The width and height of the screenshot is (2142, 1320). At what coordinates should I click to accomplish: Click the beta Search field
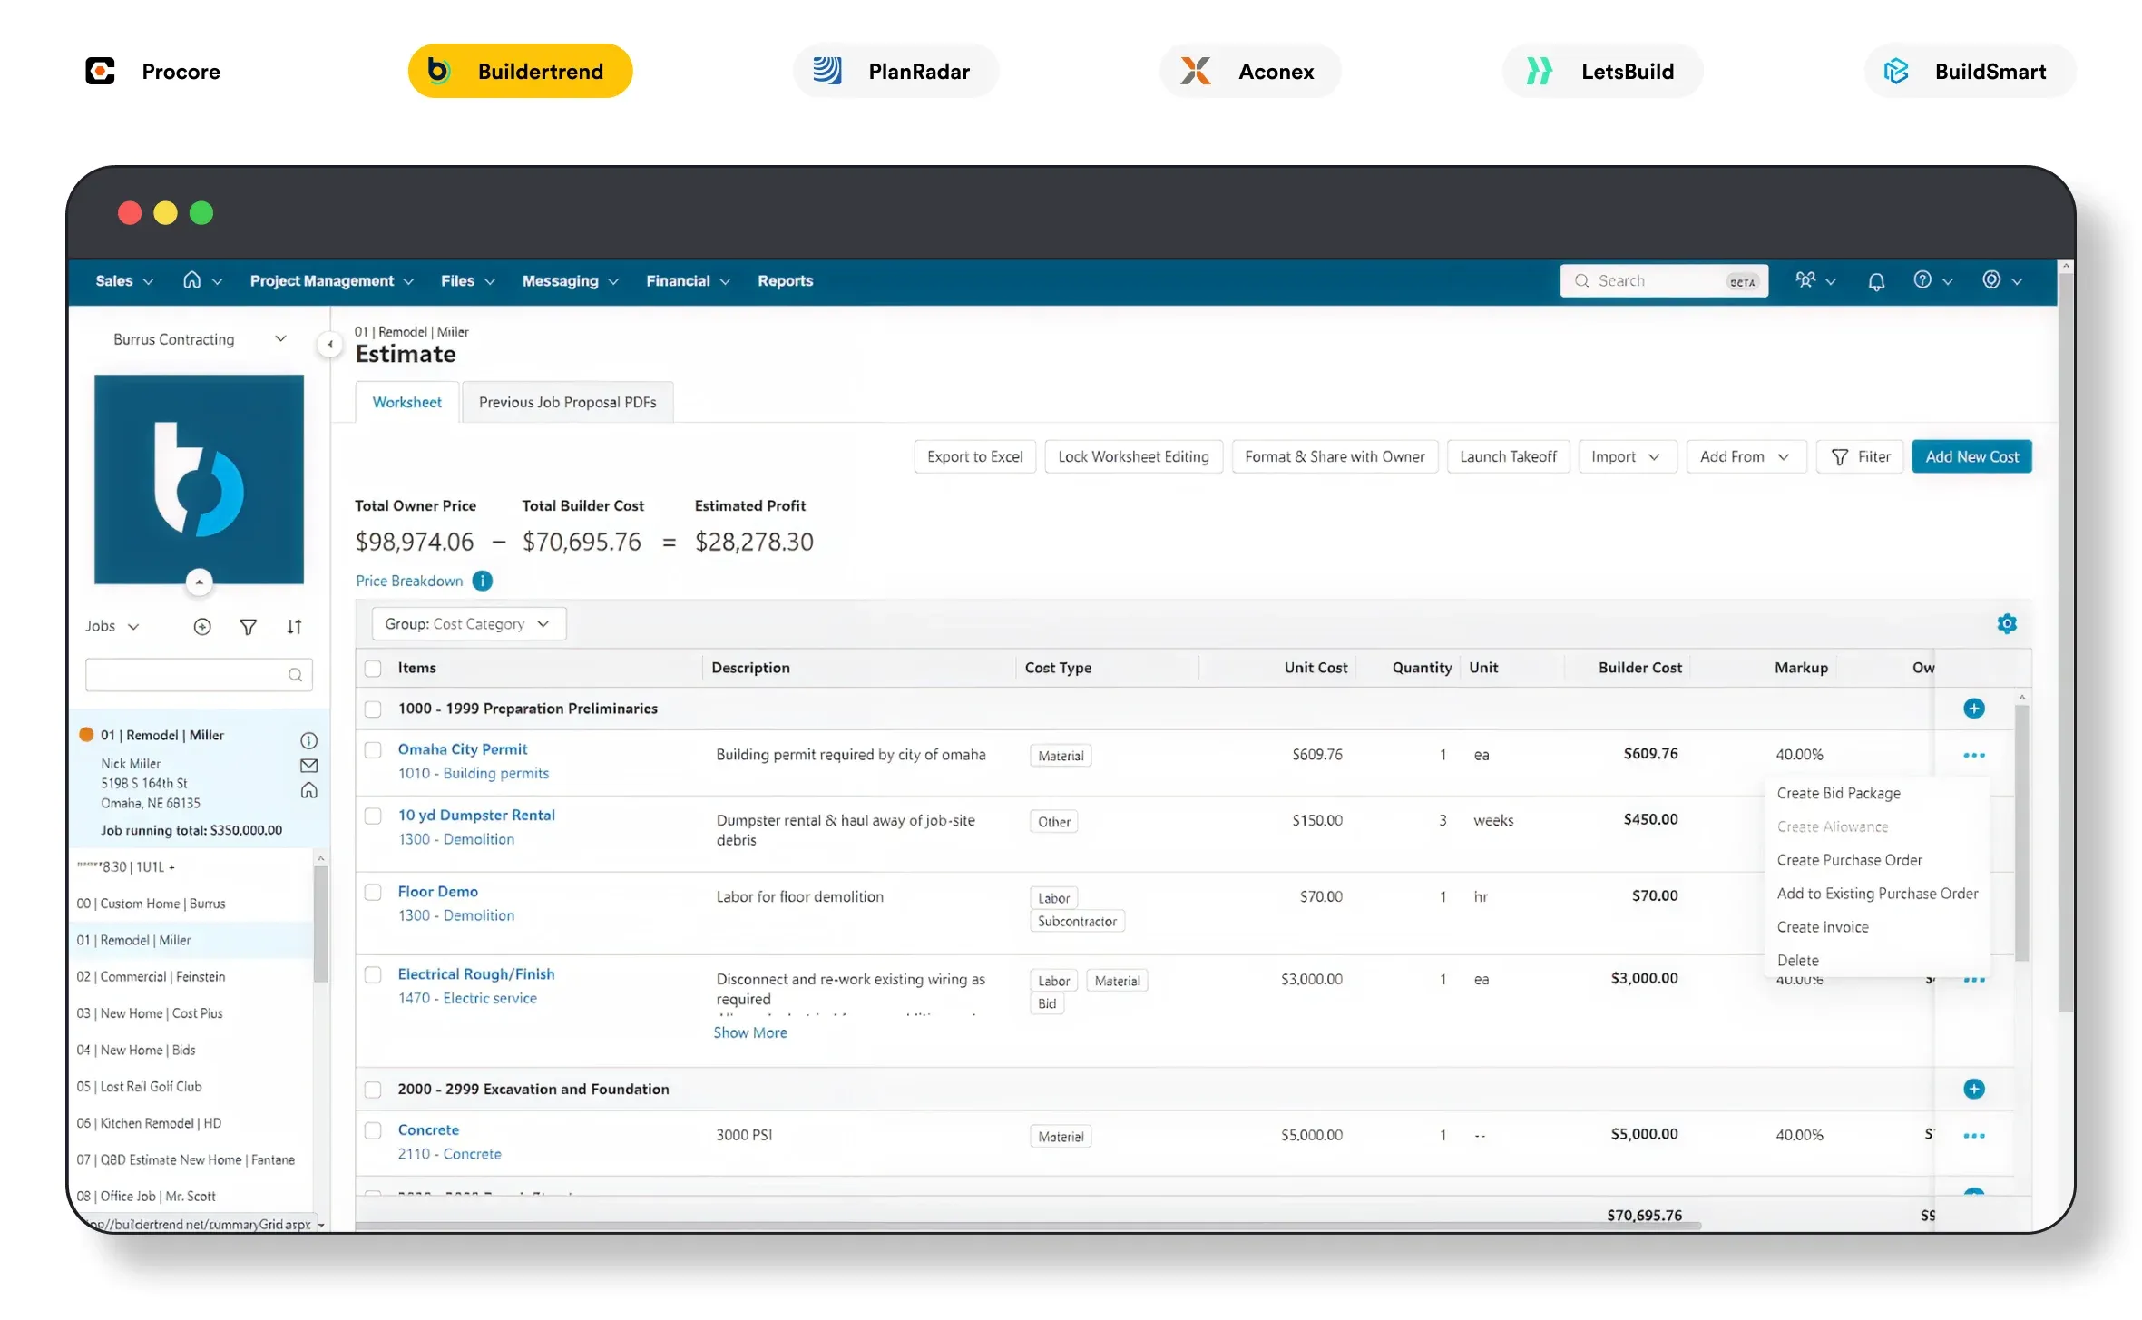pyautogui.click(x=1664, y=281)
